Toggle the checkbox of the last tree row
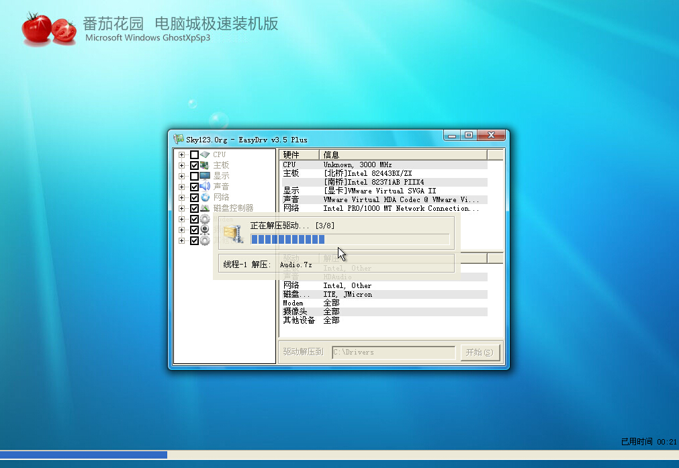 point(195,240)
